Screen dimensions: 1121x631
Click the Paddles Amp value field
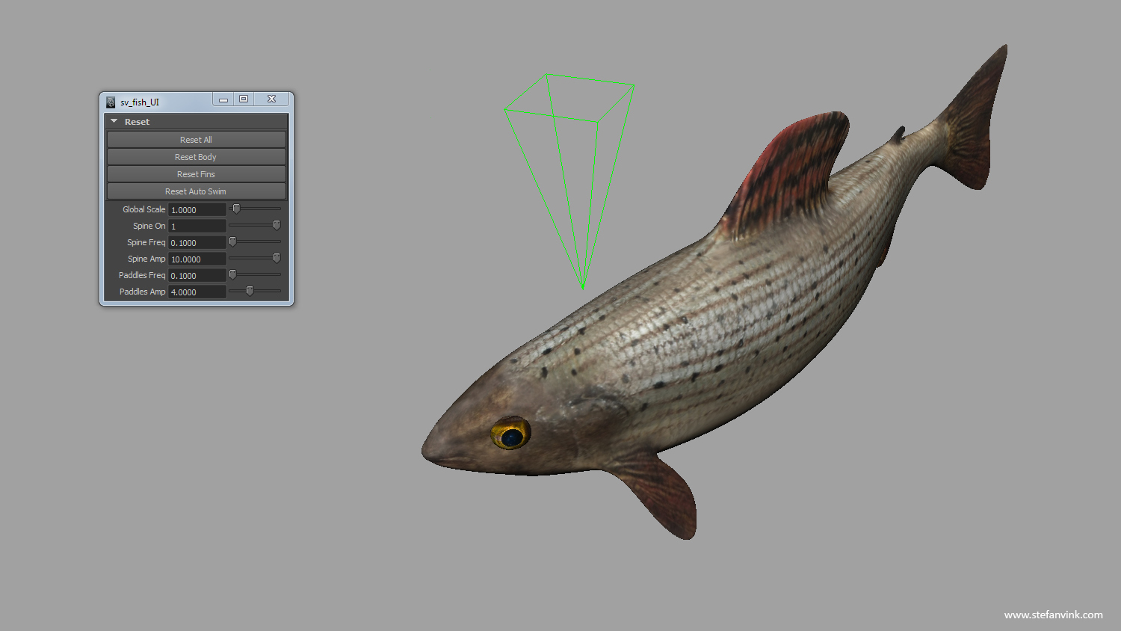[x=197, y=292]
